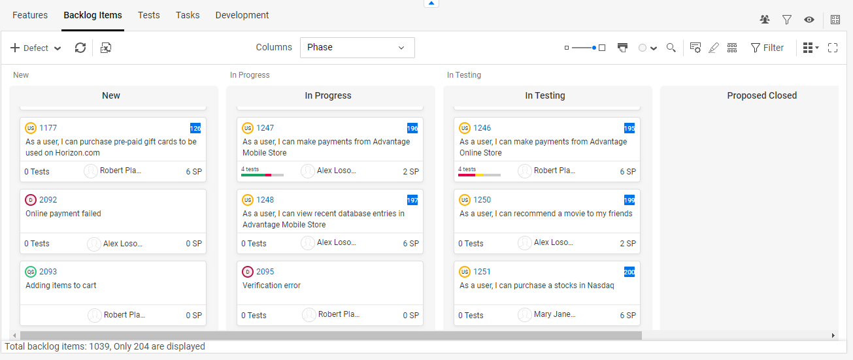Open item 2092 Online payment failed
Screen dimensions: 853x360
[x=48, y=200]
